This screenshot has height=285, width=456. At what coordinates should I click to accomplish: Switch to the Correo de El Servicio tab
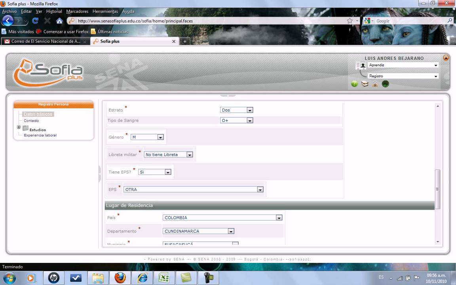(x=46, y=41)
